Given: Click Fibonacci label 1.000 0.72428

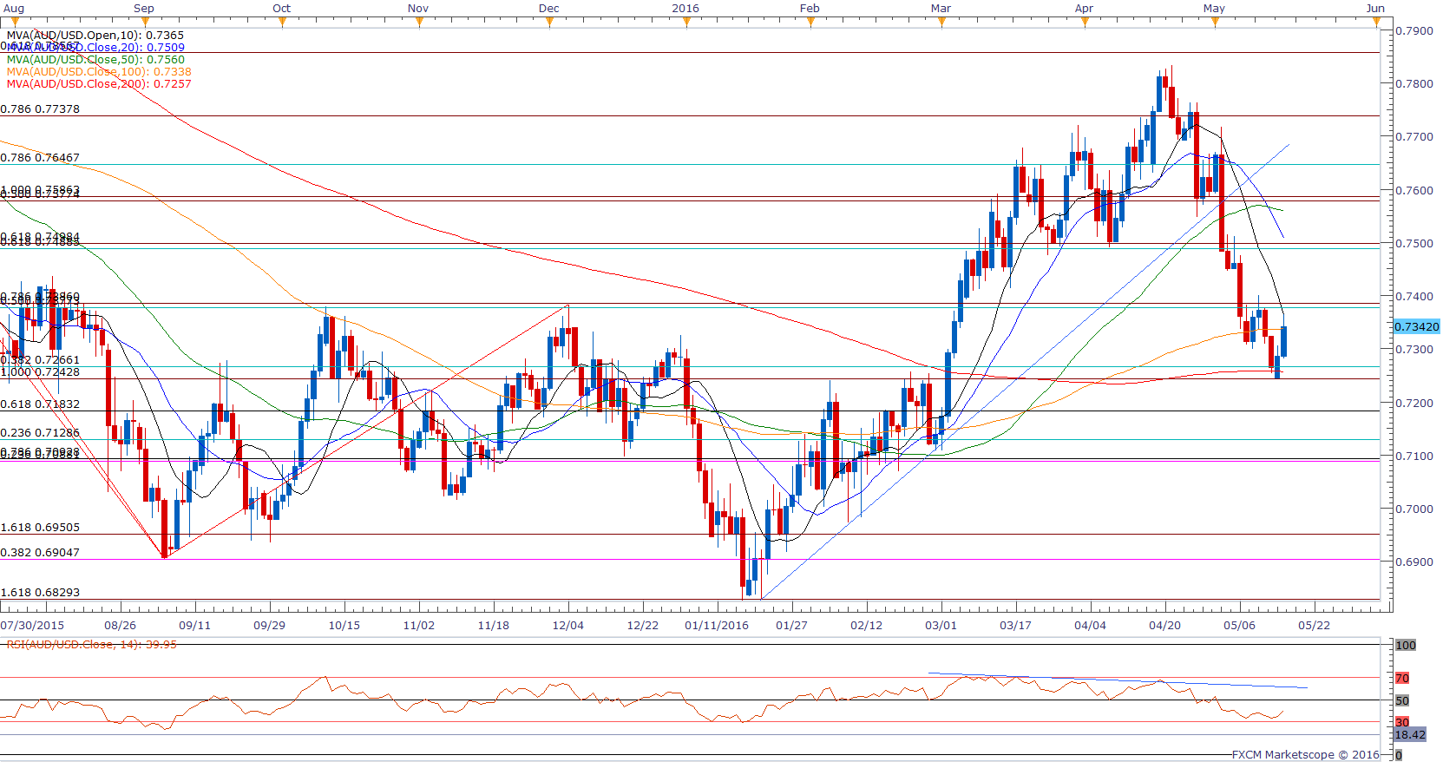Looking at the screenshot, I should click(40, 372).
